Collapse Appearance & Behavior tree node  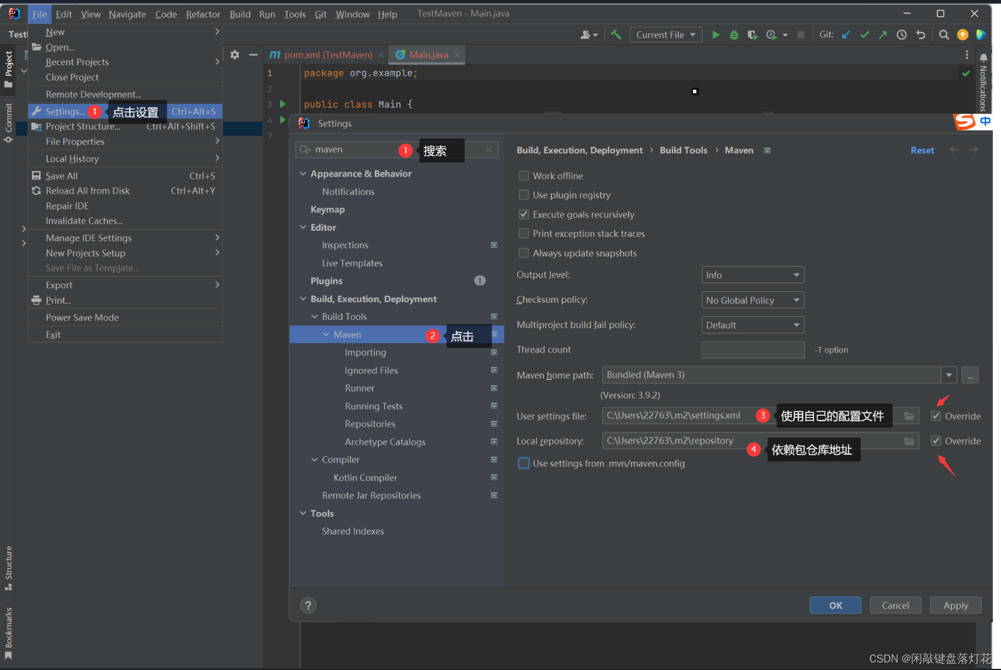pos(303,174)
